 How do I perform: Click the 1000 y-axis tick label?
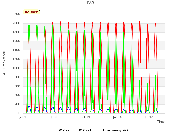tap(16, 68)
